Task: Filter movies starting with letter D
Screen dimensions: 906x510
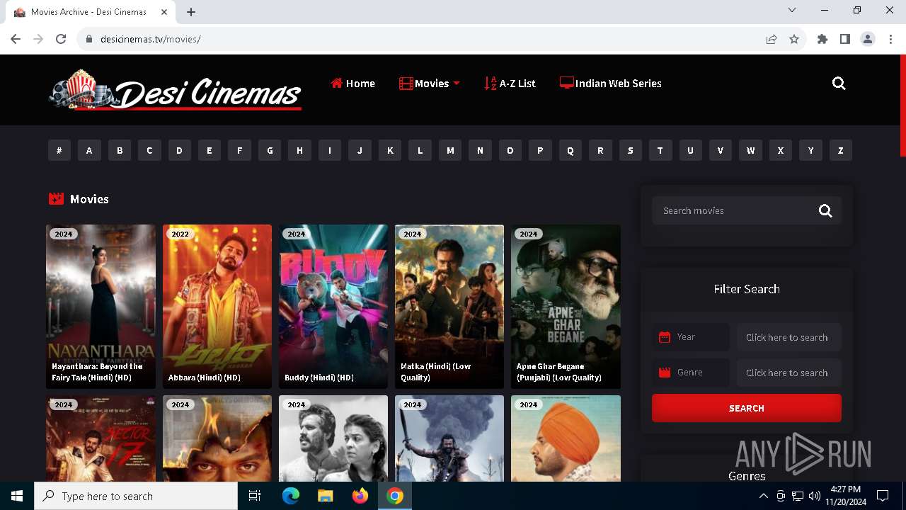Action: pos(180,150)
